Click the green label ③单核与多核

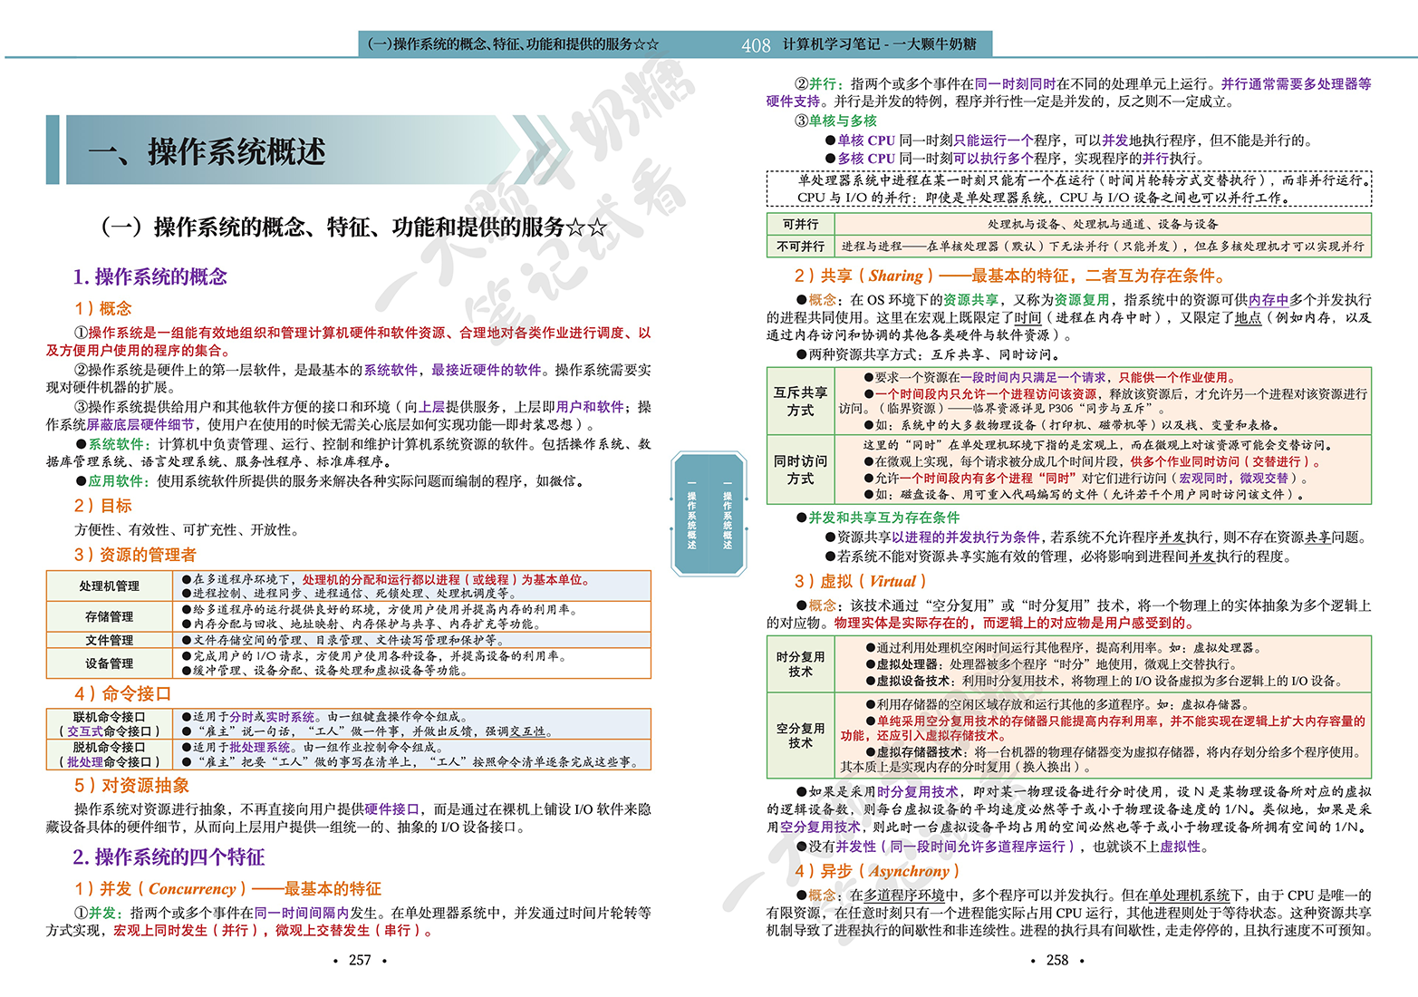[835, 121]
